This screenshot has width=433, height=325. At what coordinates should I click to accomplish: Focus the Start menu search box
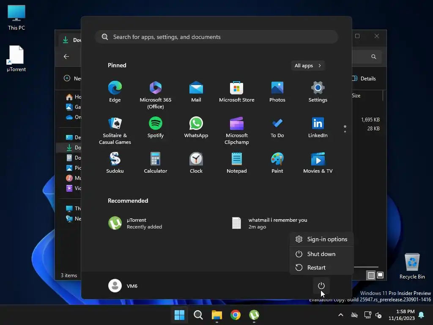[216, 37]
